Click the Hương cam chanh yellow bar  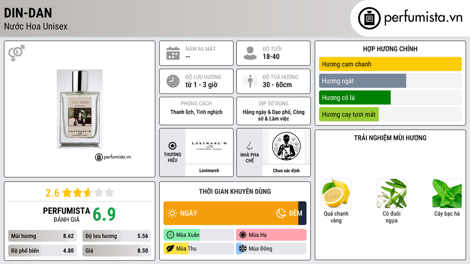[390, 64]
